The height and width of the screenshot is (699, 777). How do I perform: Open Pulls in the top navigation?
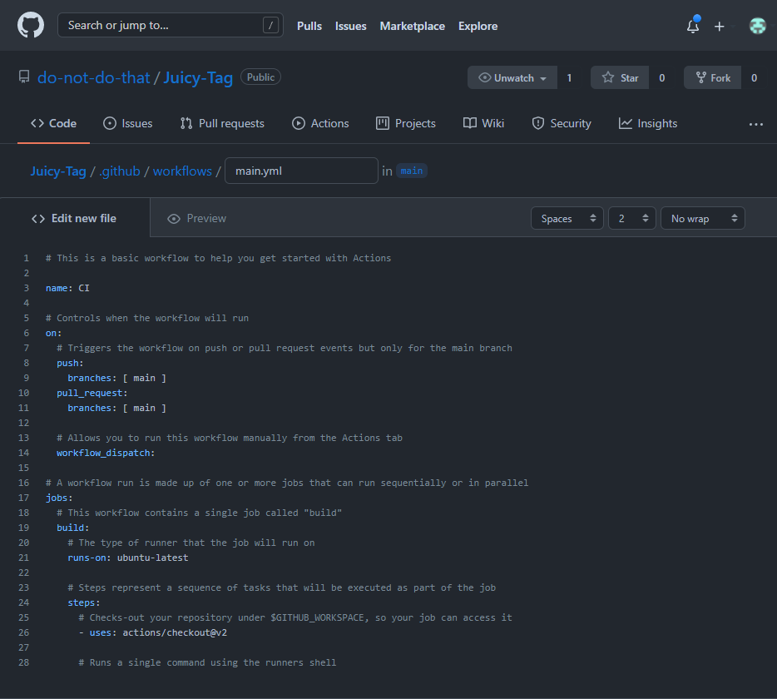point(309,26)
